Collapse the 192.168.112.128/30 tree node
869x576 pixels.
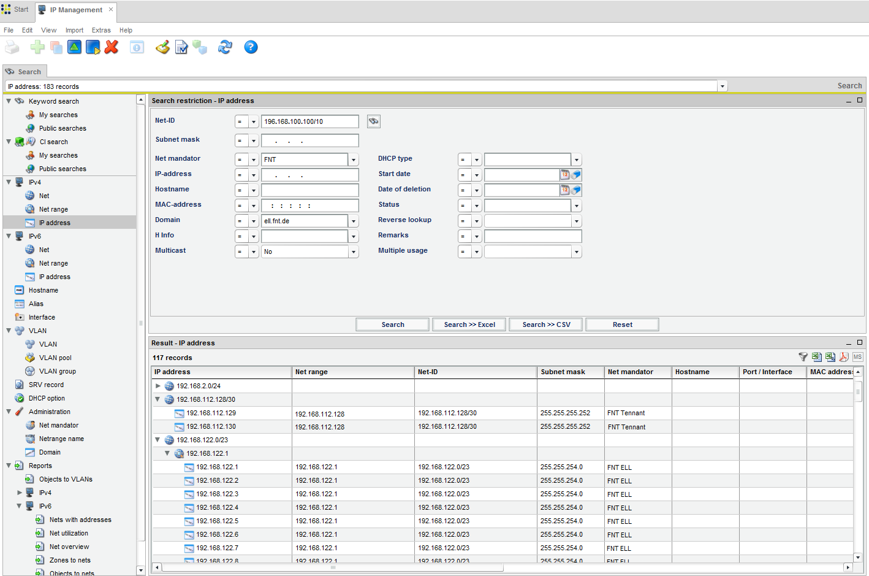pos(158,399)
